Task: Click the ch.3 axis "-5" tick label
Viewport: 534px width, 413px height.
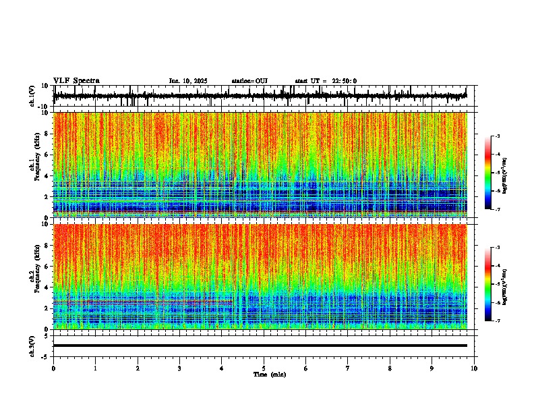Action: [x=45, y=357]
